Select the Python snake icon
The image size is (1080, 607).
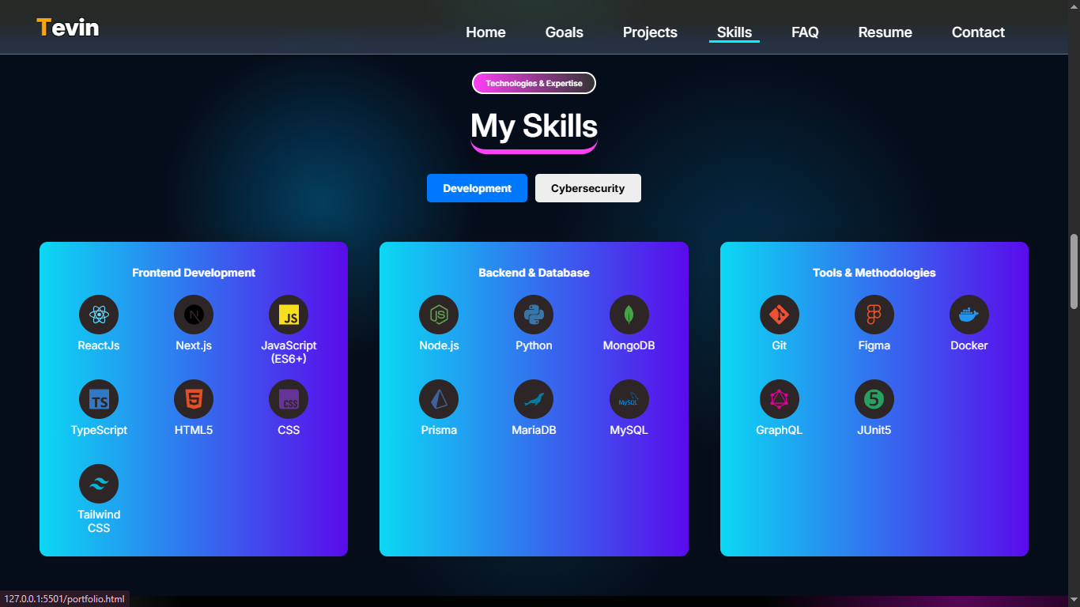534,315
